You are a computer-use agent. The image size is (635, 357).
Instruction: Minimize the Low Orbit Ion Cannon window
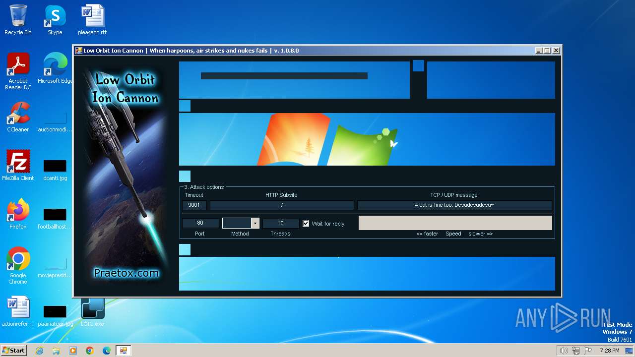[539, 51]
